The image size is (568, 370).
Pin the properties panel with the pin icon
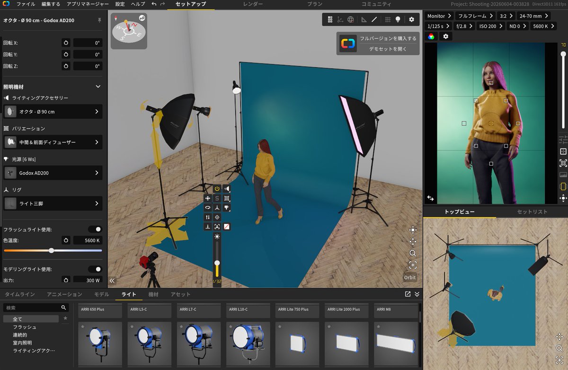(x=99, y=20)
